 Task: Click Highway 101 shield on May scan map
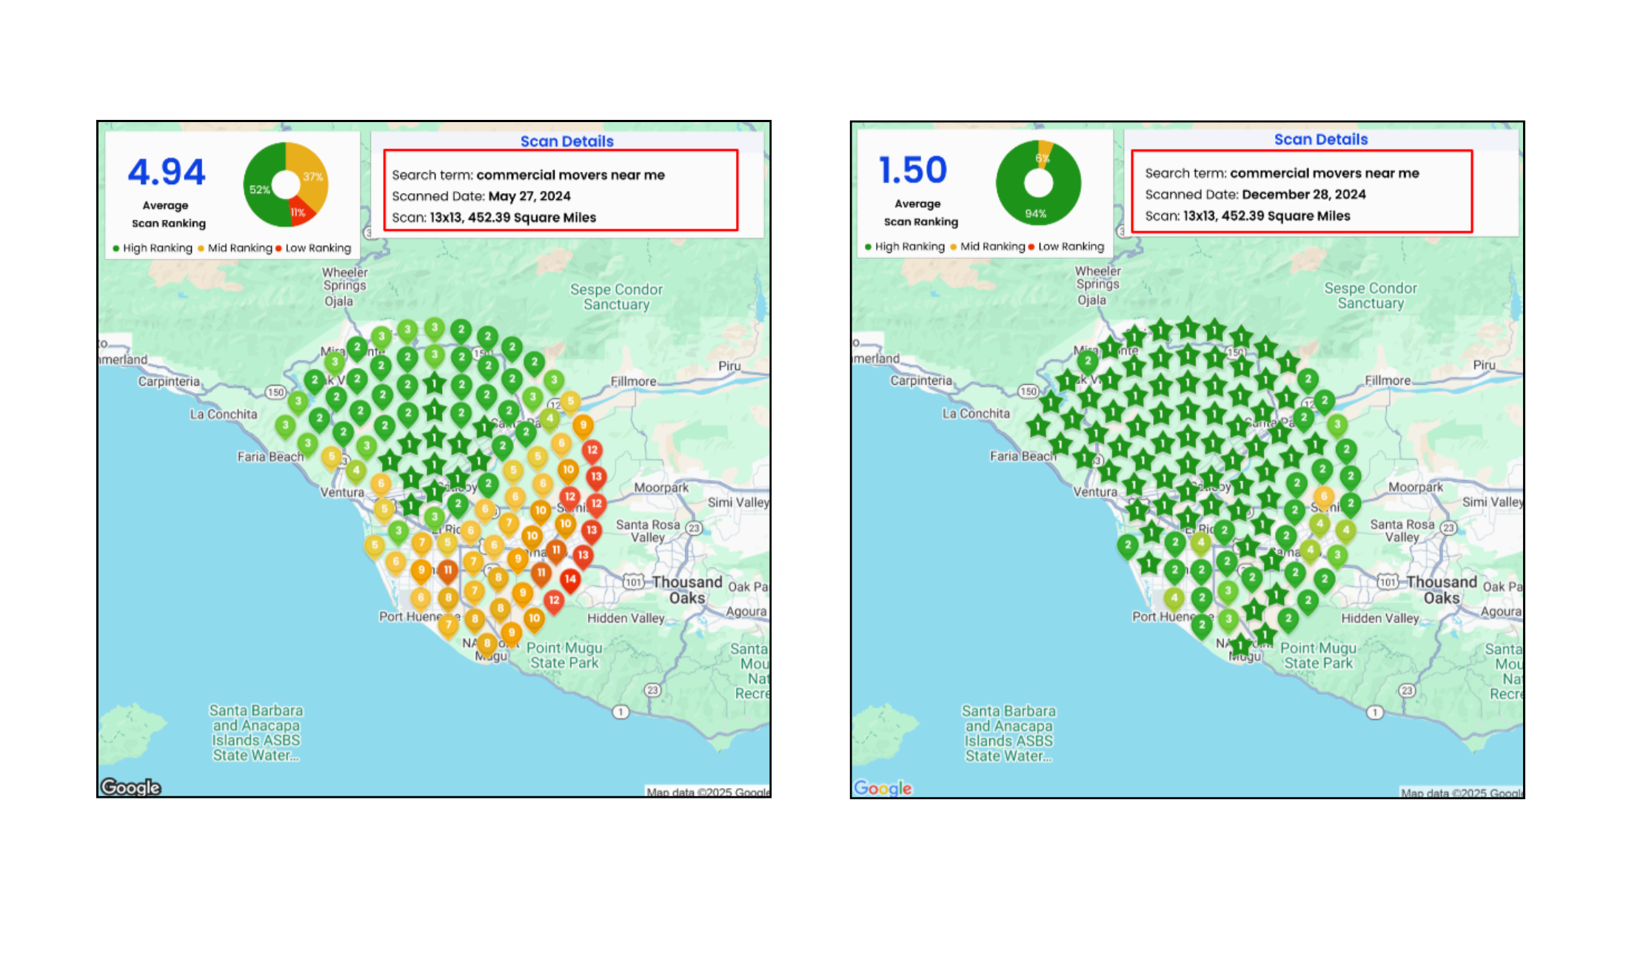pyautogui.click(x=632, y=582)
